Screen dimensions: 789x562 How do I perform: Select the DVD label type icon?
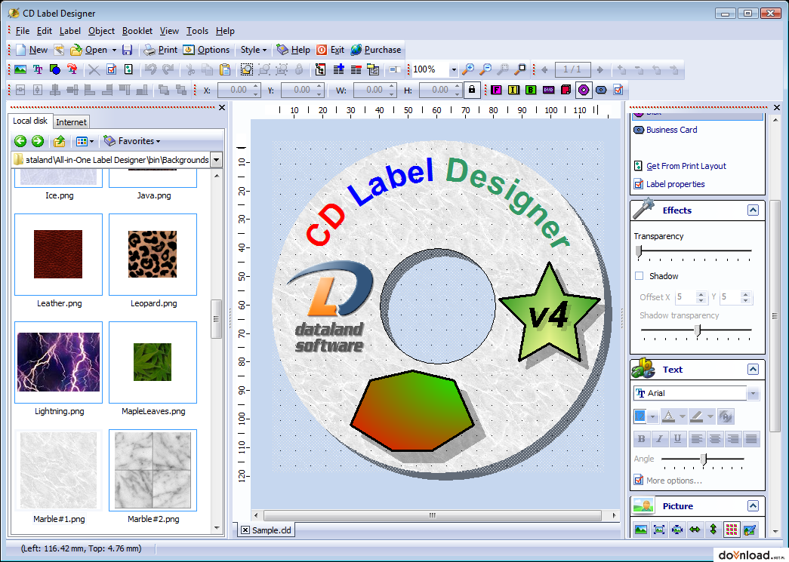pos(548,90)
